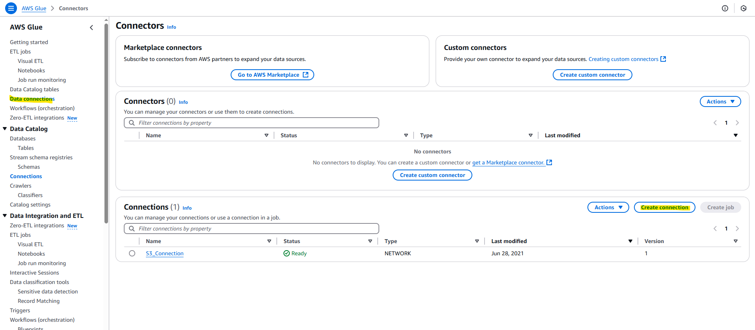Collapse the Data Catalog sidebar section
This screenshot has width=755, height=330.
(x=5, y=129)
